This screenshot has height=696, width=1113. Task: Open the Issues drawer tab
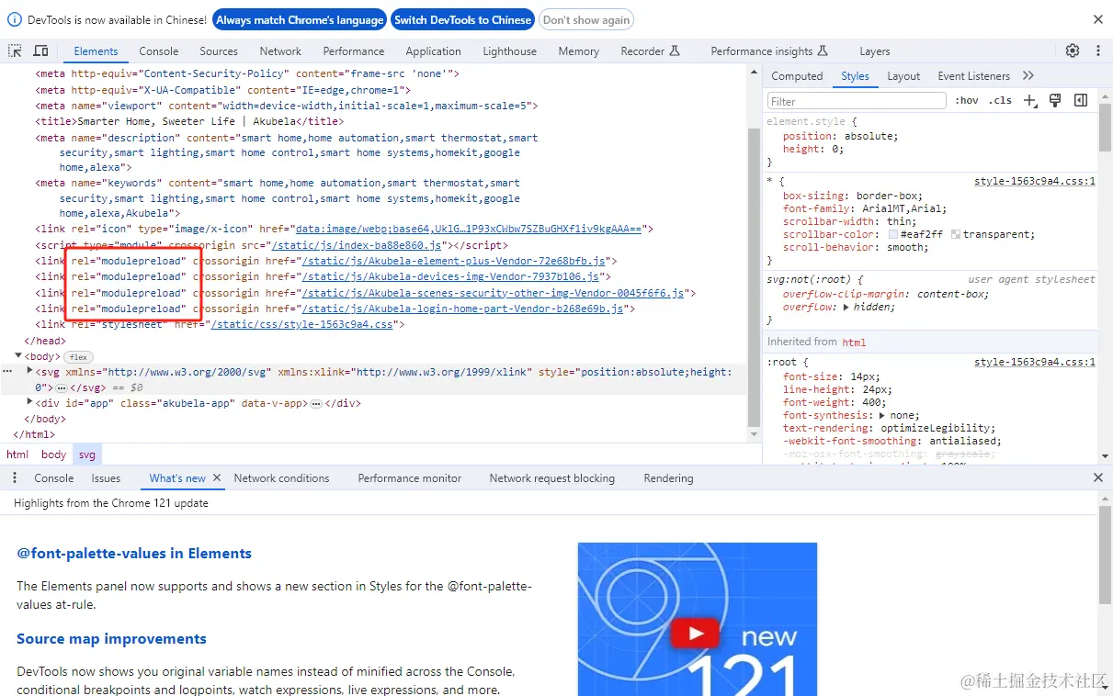tap(106, 477)
